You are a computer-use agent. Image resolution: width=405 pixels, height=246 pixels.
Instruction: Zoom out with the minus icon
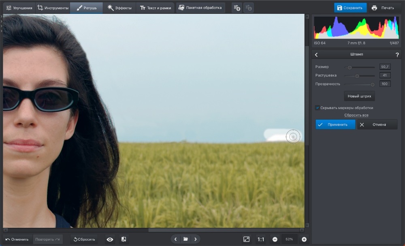coord(275,240)
